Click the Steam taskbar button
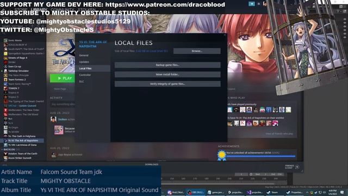 (x=273, y=192)
